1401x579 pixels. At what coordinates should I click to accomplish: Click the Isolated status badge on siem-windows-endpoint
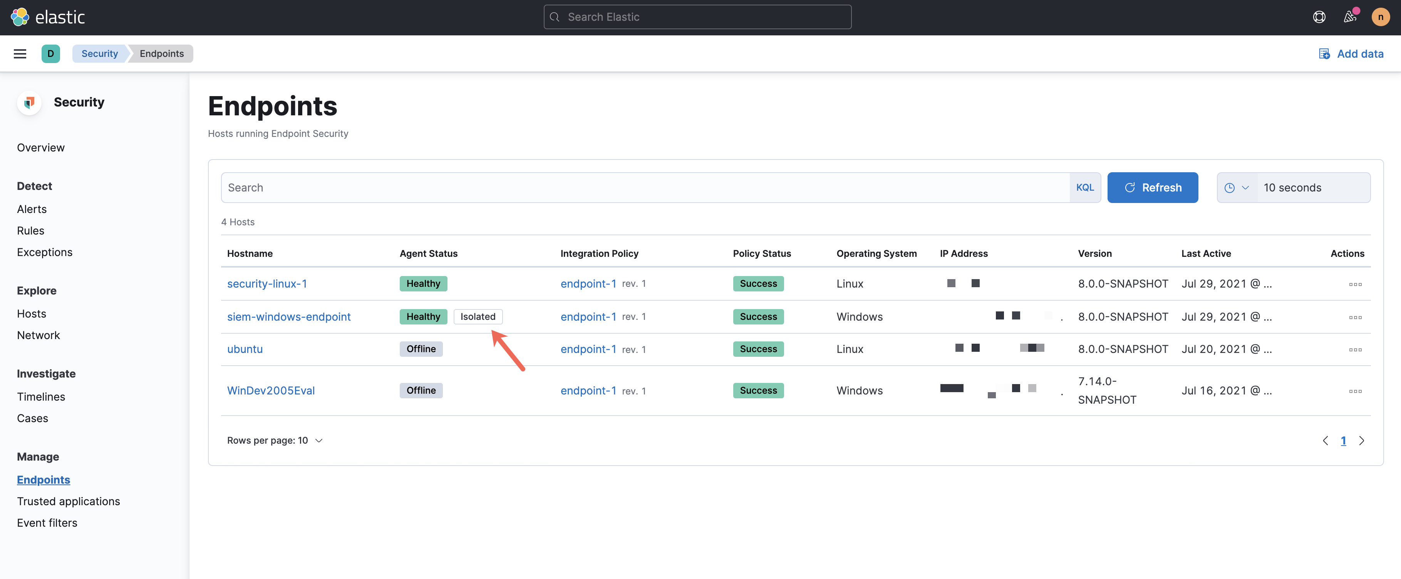point(477,316)
